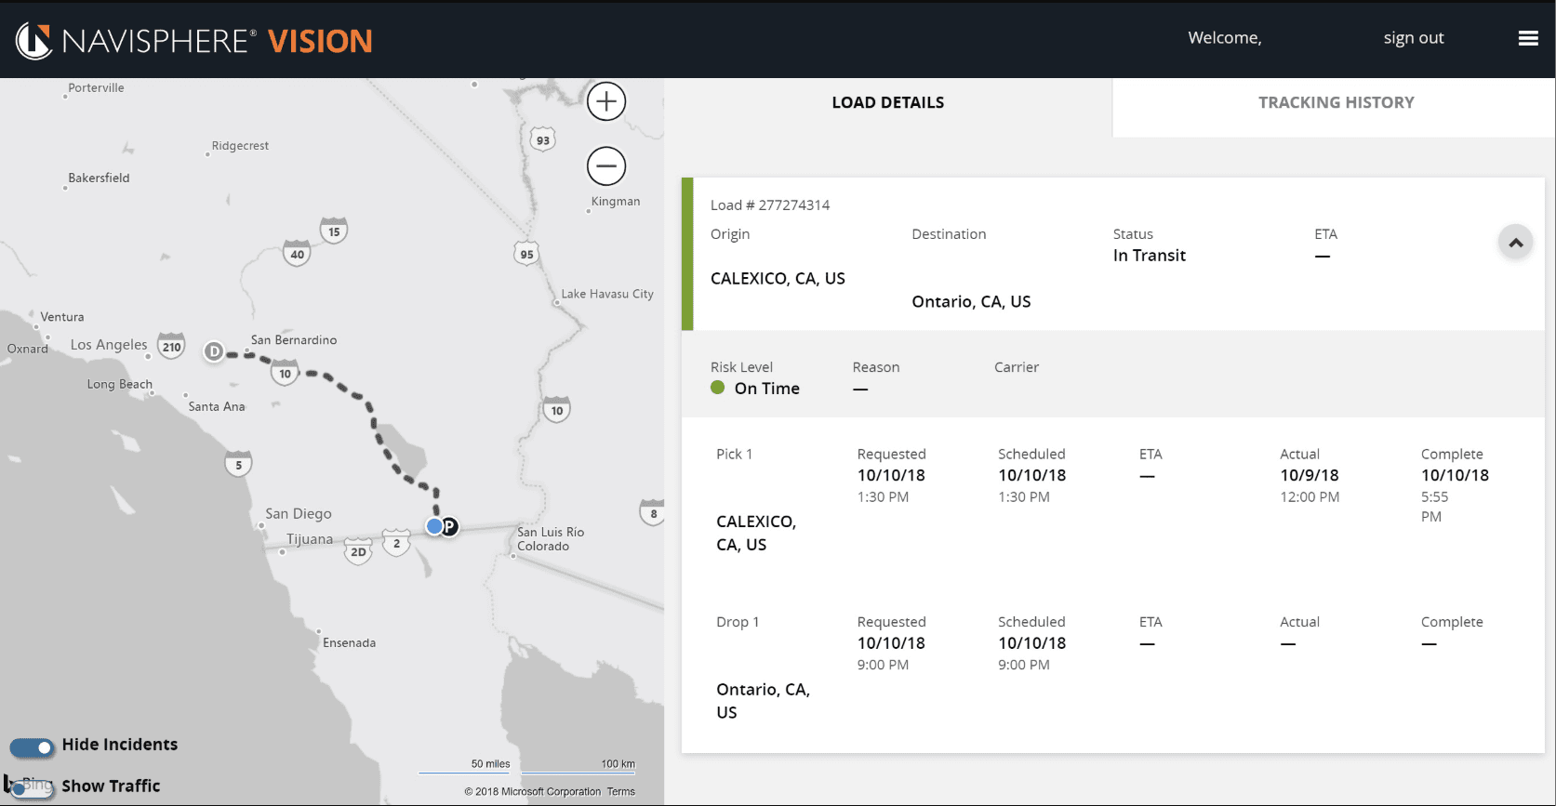1556x806 pixels.
Task: Click Pick 1 actual date 10/9/18
Action: (1310, 475)
